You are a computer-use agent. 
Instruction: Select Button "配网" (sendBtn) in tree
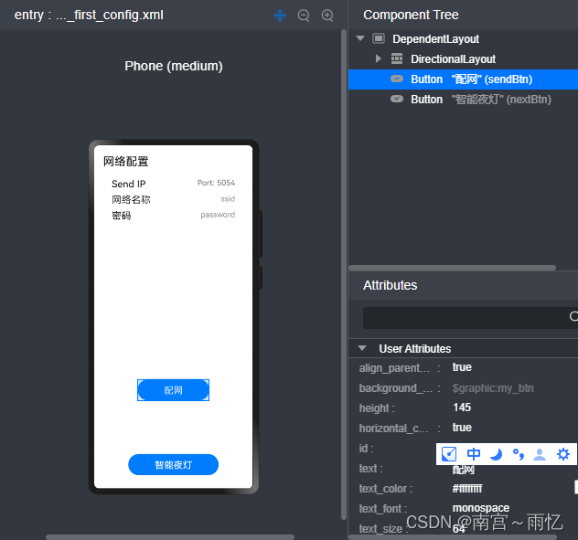(x=463, y=79)
